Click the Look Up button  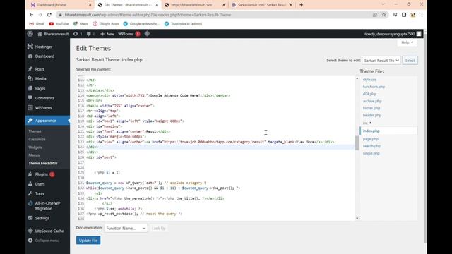coord(158,229)
